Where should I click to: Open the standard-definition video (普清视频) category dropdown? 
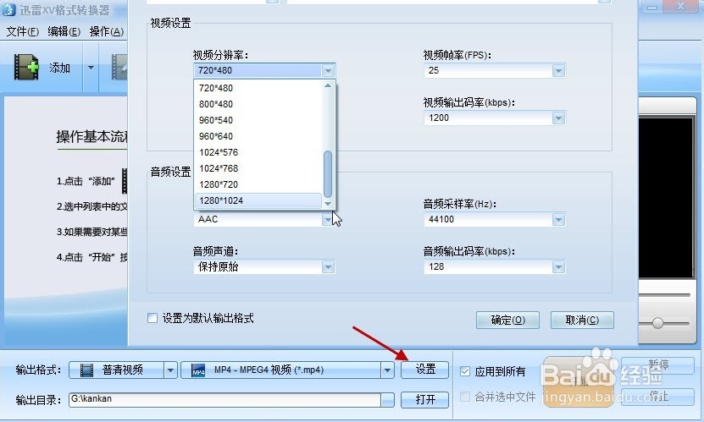170,370
